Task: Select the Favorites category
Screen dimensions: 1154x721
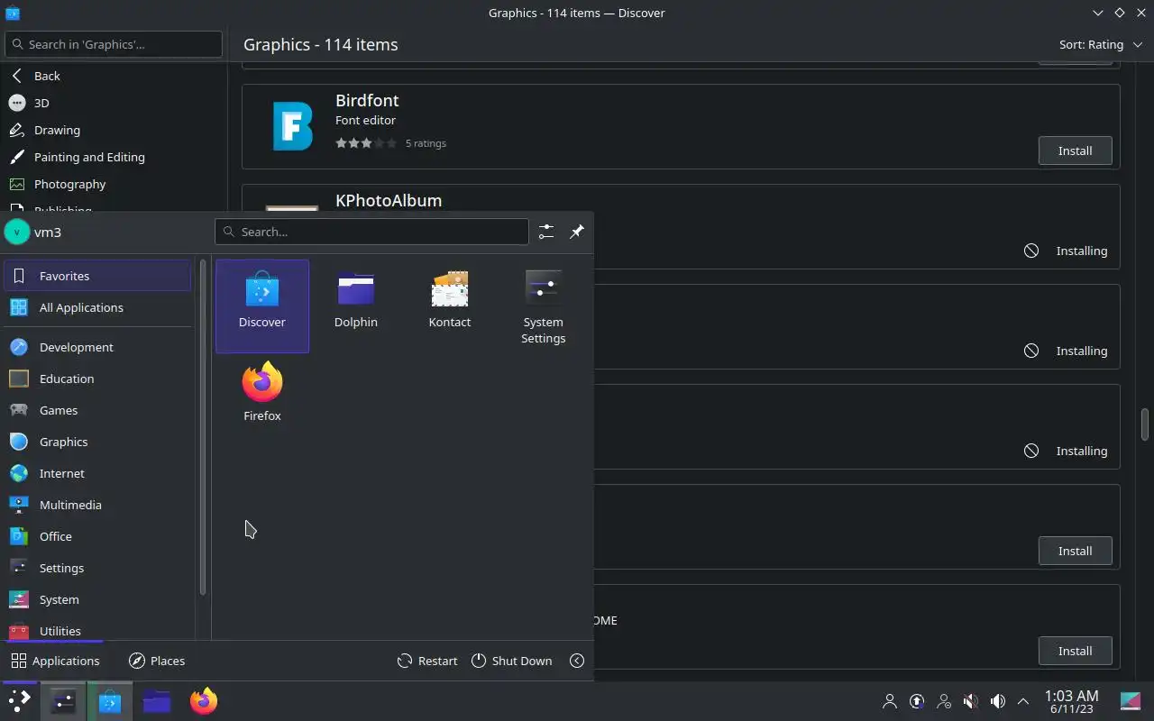Action: click(97, 276)
